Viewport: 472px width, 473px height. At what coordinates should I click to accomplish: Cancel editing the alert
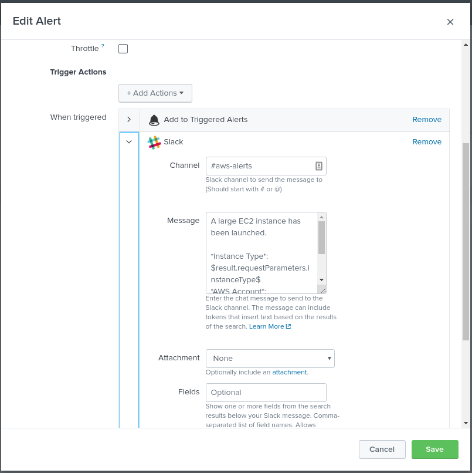(x=382, y=449)
